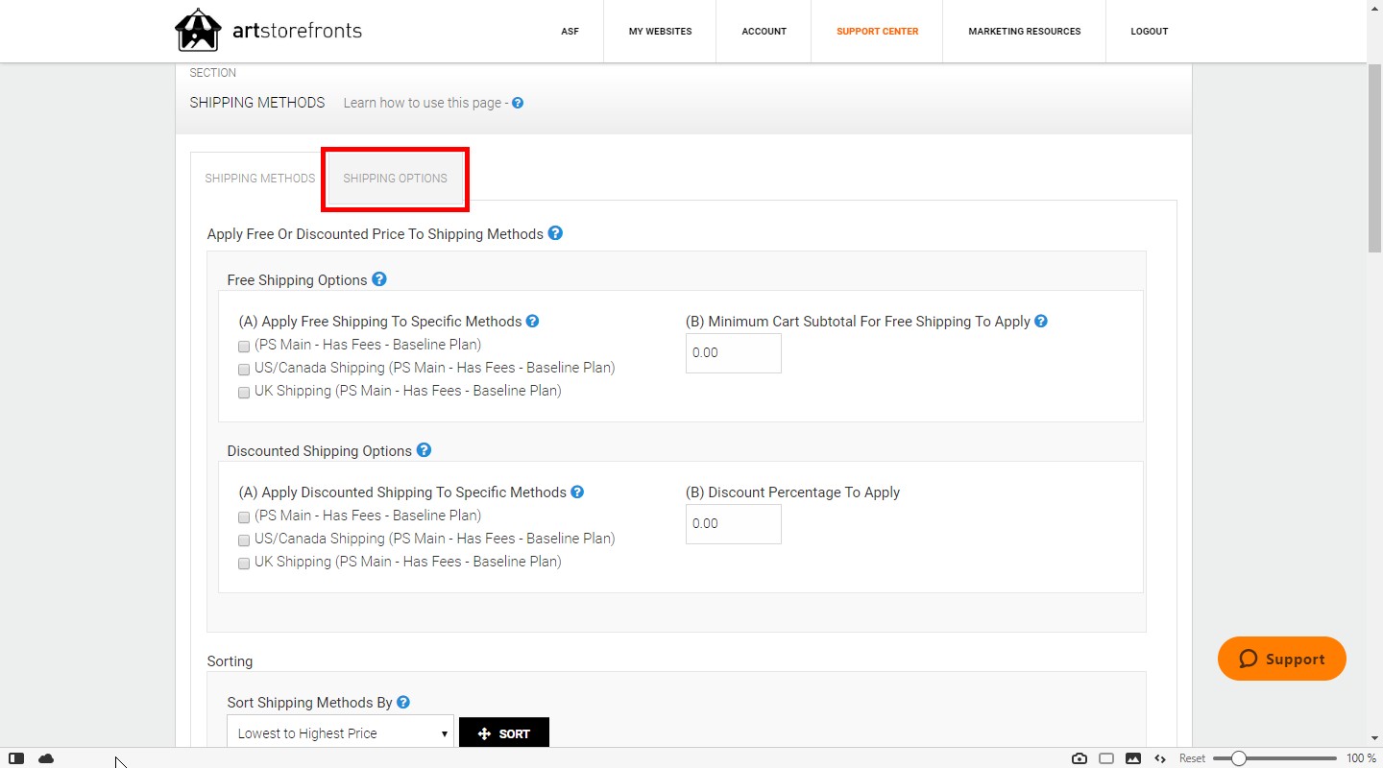Click the Art Storefronts logo
Screen dimensions: 1383x768
click(268, 31)
